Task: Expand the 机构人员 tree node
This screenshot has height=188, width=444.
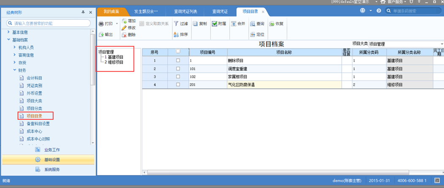Action: click(x=15, y=48)
